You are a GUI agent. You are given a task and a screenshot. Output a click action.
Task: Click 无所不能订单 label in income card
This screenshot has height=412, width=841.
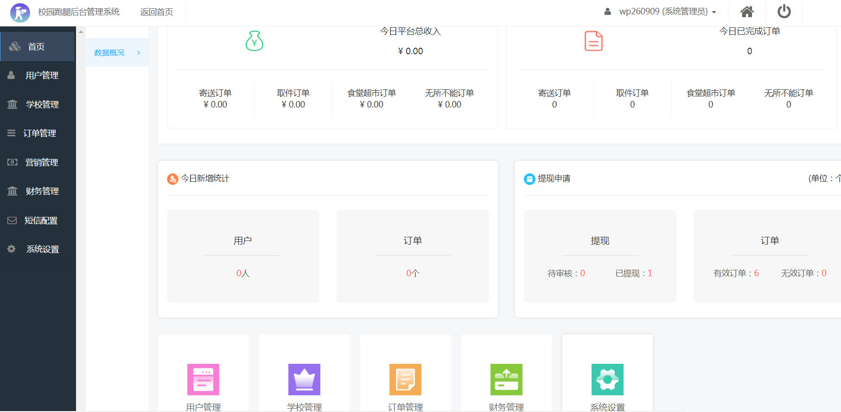tap(450, 93)
